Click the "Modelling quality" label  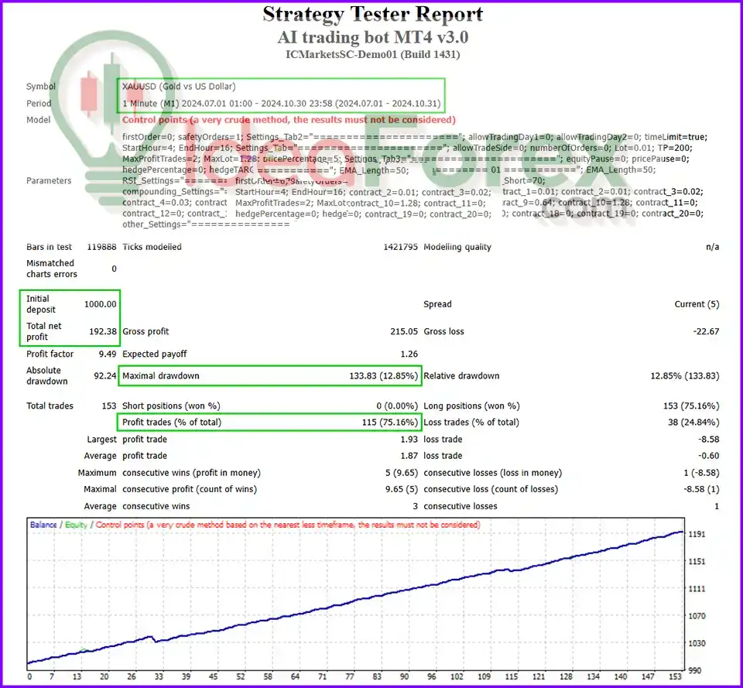click(x=457, y=247)
